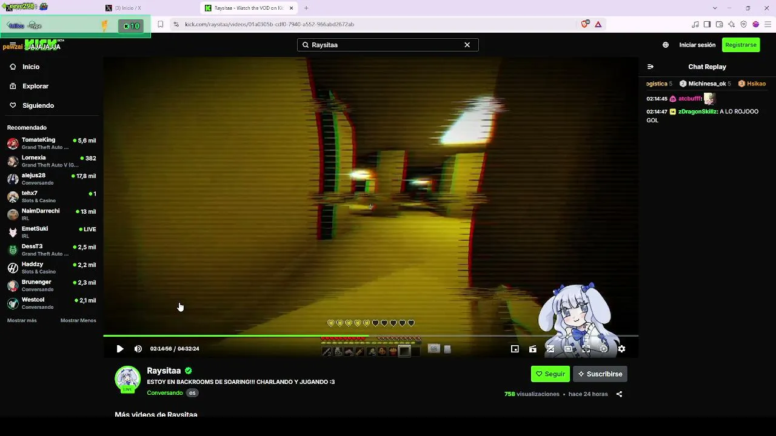Collapse the Chat Replay panel
This screenshot has width=776, height=436.
pos(651,67)
